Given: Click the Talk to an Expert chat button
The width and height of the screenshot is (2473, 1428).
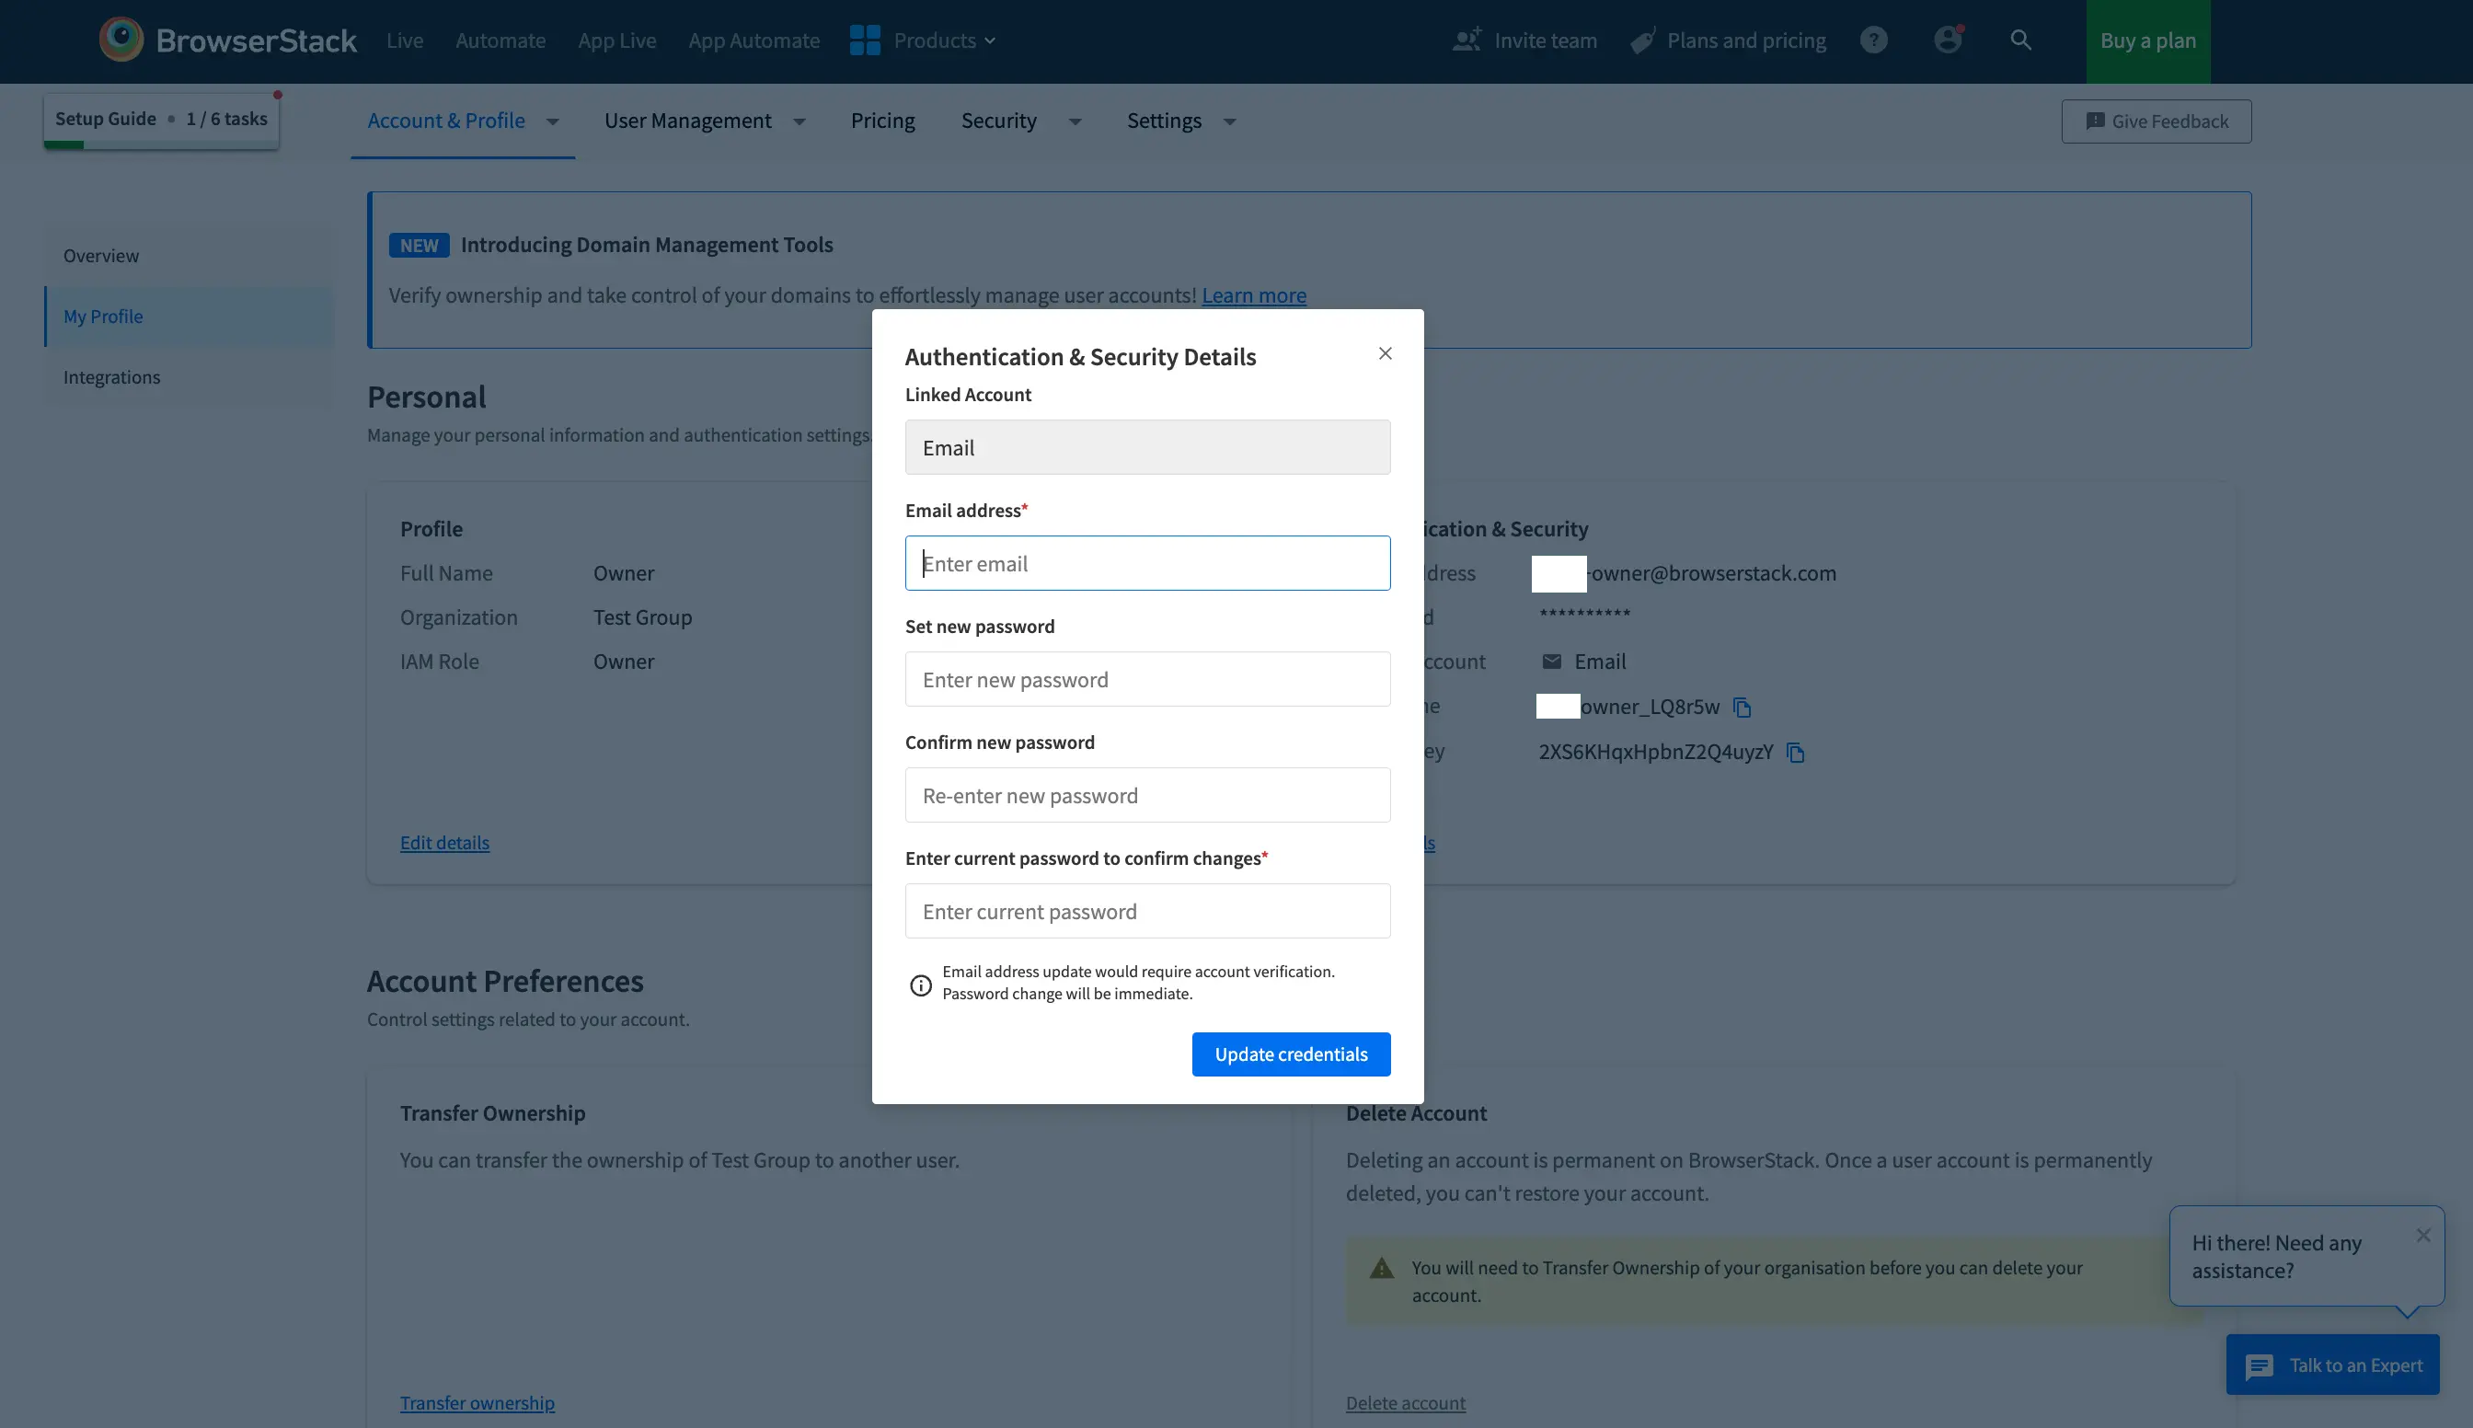Looking at the screenshot, I should pyautogui.click(x=2332, y=1365).
